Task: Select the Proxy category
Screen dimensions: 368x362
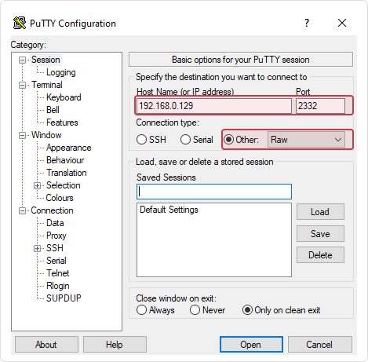Action: tap(56, 236)
